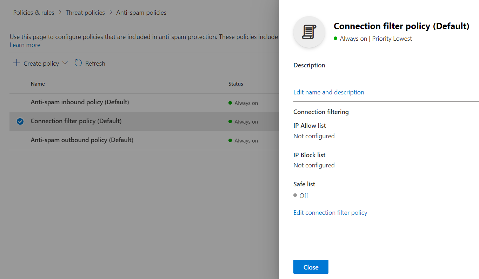This screenshot has height=279, width=479.
Task: Click the gray dot beside Safe list Off
Action: (295, 195)
